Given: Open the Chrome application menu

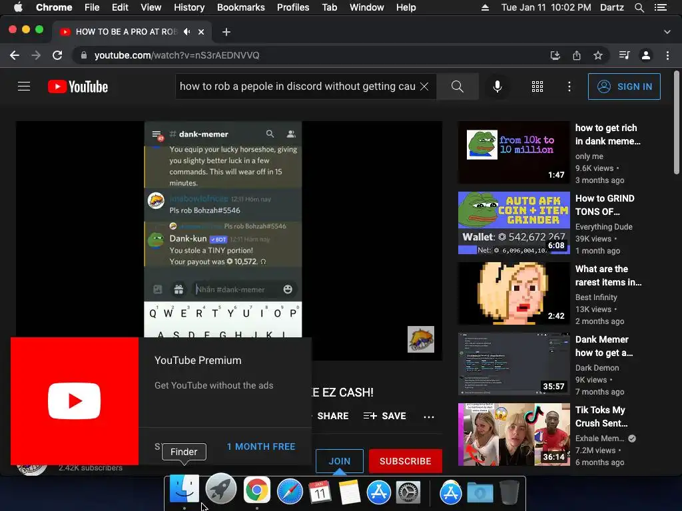Looking at the screenshot, I should pyautogui.click(x=54, y=7).
